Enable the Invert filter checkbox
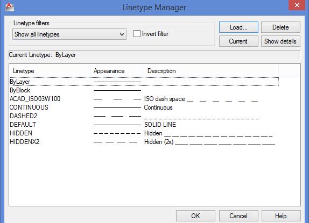 [x=137, y=34]
